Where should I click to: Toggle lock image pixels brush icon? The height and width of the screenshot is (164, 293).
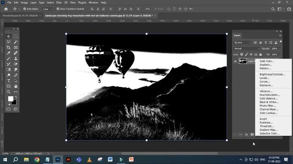246,55
